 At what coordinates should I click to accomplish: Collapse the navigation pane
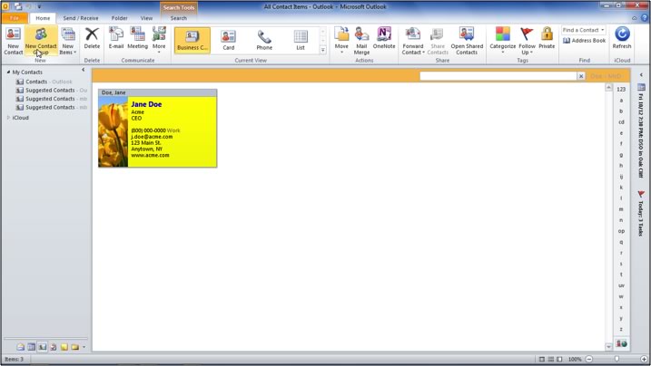(x=83, y=70)
